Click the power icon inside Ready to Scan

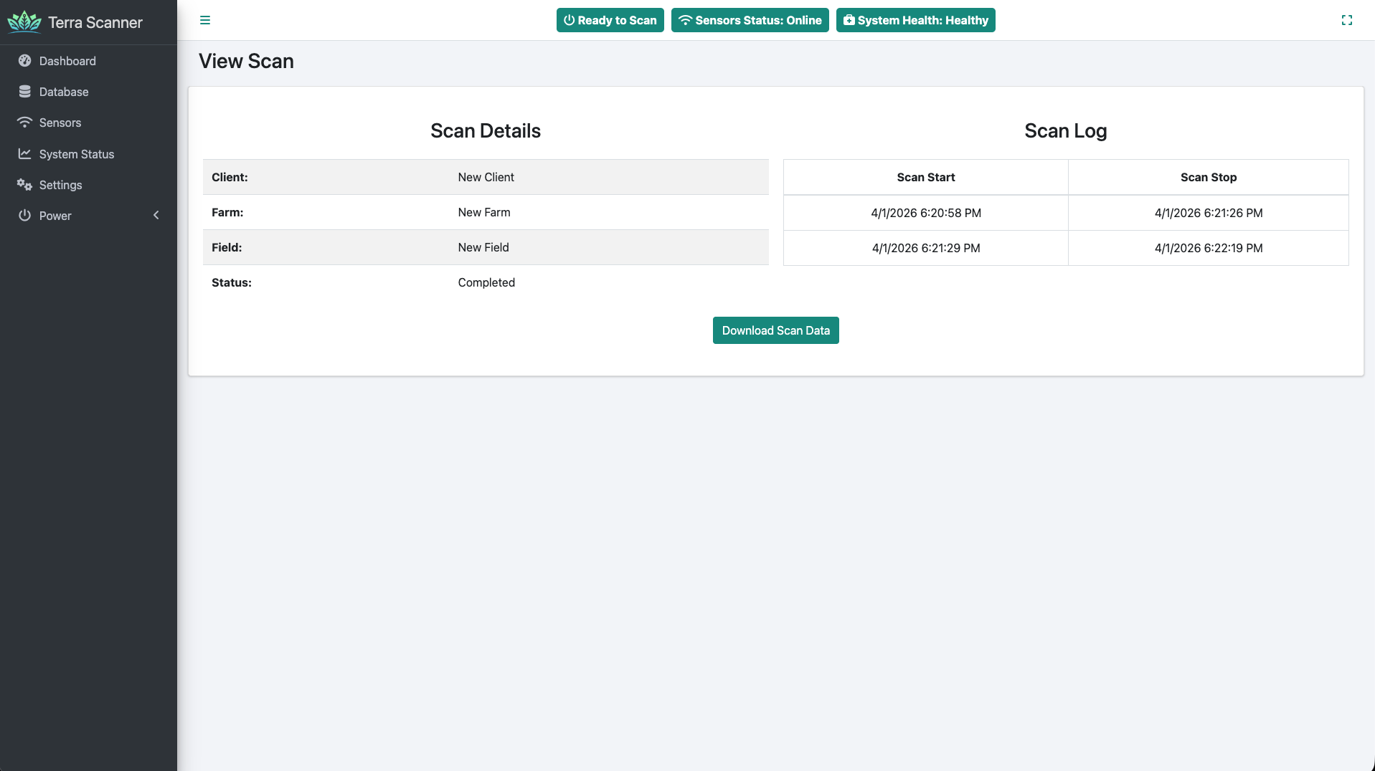point(570,20)
